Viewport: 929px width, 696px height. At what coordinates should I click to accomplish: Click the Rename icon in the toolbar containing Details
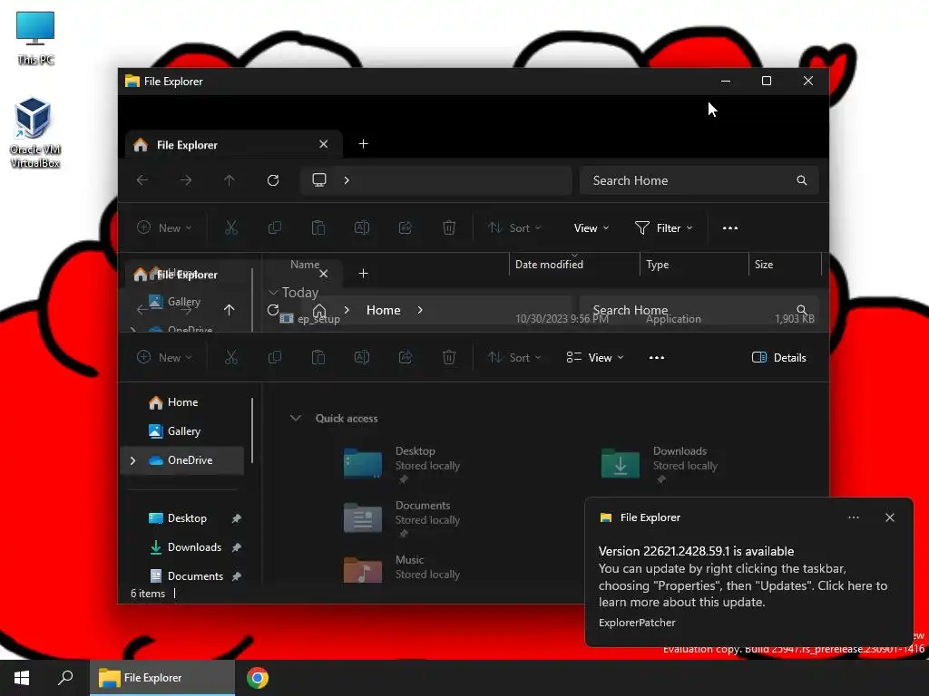(362, 357)
